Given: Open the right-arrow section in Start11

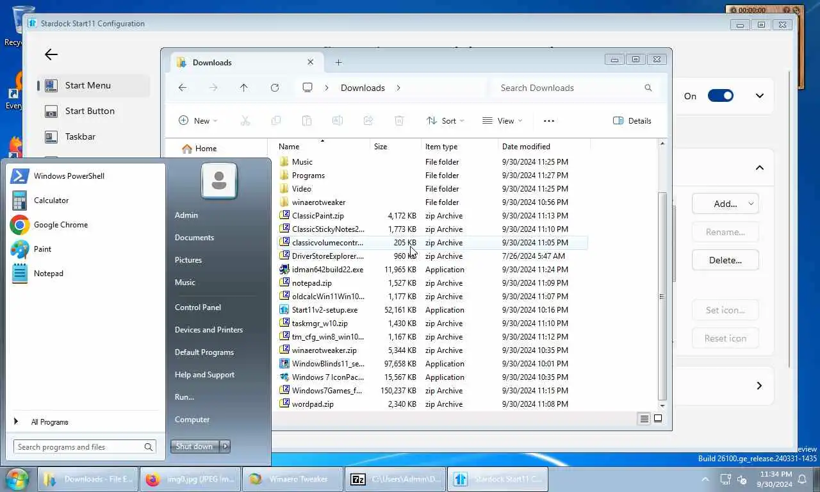Looking at the screenshot, I should (x=760, y=386).
